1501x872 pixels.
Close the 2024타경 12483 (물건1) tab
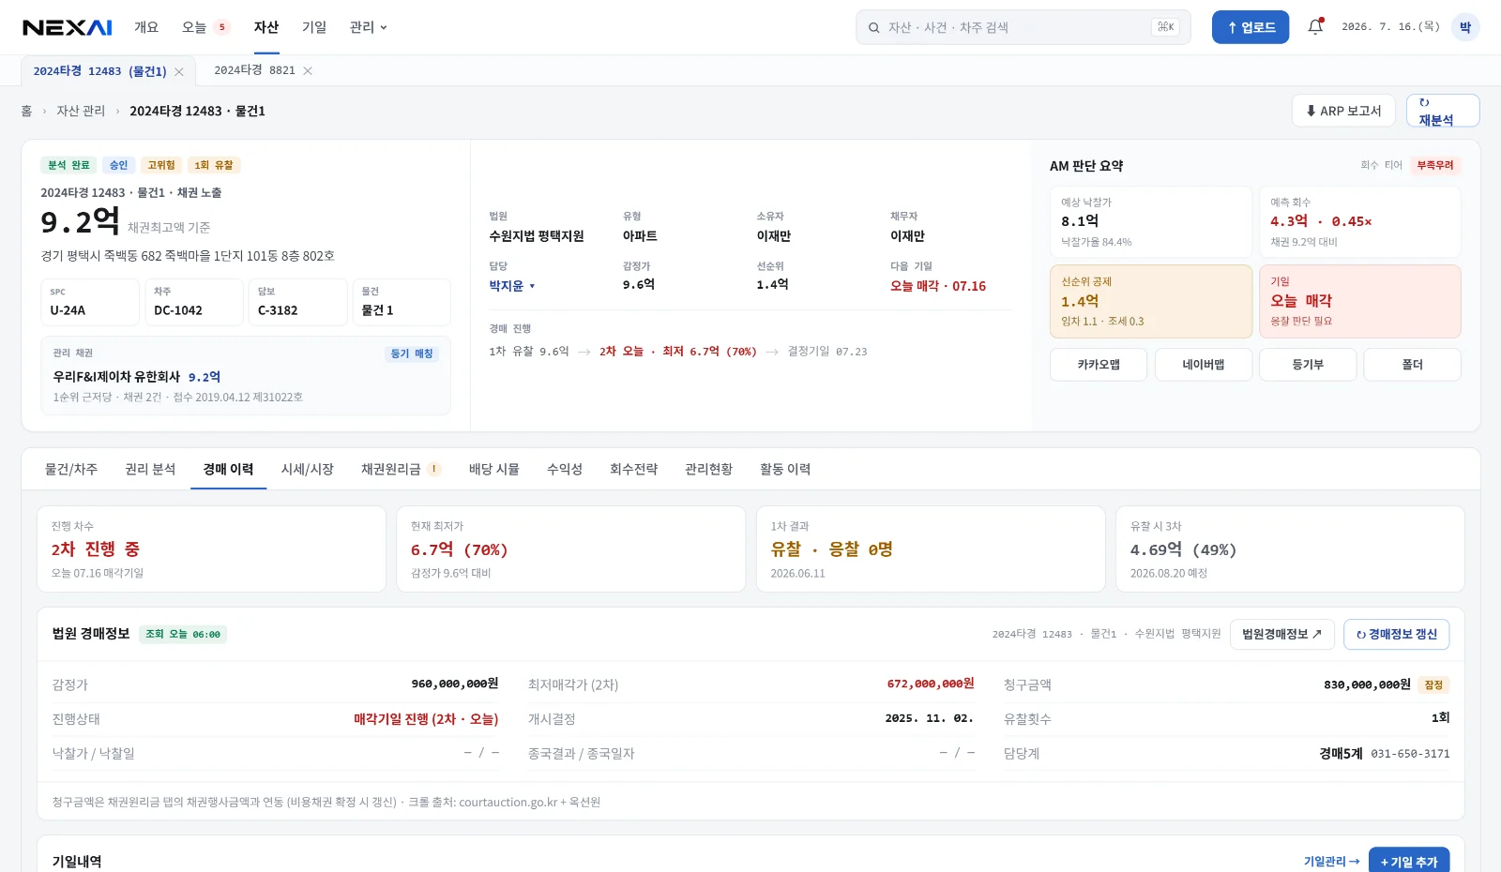click(x=179, y=71)
